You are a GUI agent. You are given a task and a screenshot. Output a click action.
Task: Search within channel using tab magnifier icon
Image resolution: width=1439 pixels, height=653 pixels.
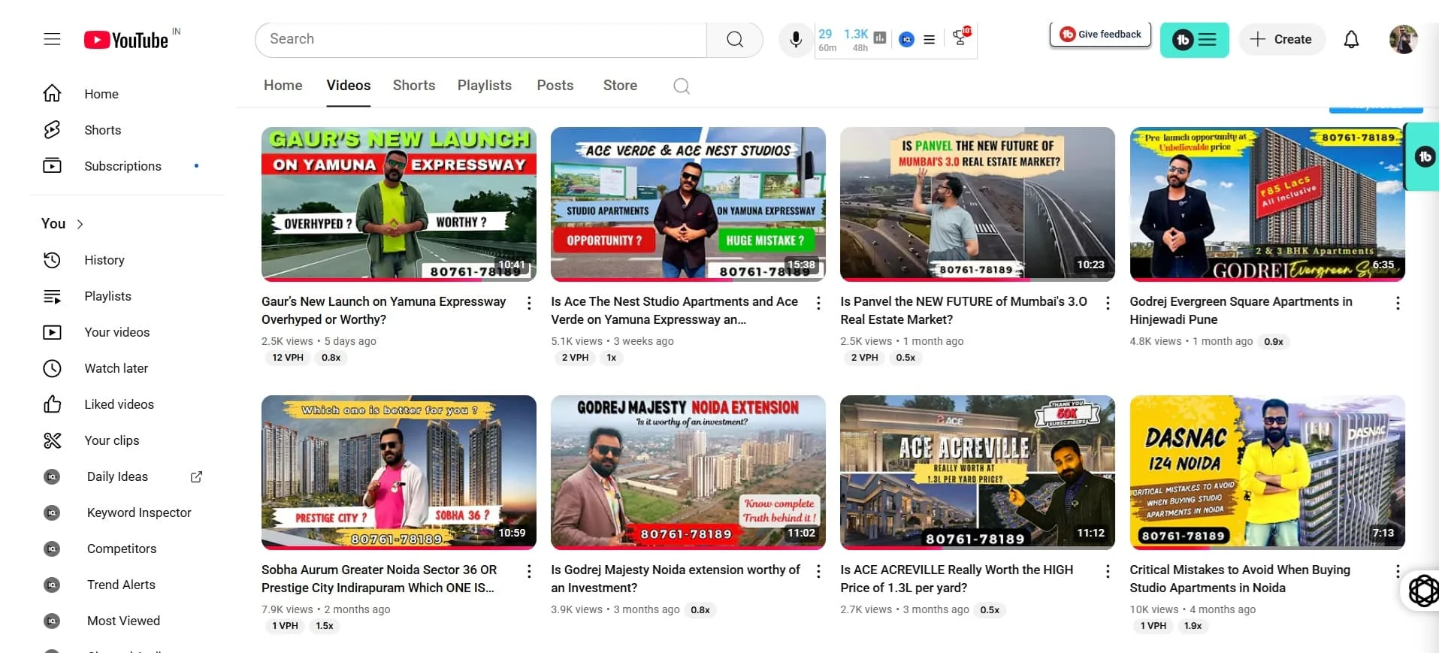point(681,86)
